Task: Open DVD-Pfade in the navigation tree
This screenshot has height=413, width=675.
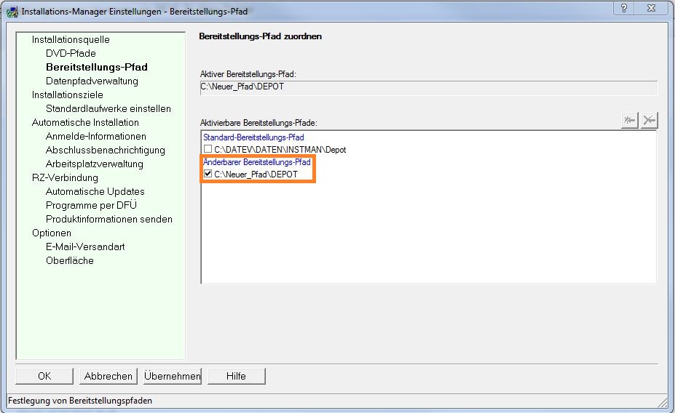Action: click(x=71, y=53)
